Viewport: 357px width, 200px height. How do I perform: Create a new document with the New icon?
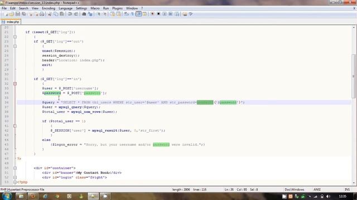(6, 14)
